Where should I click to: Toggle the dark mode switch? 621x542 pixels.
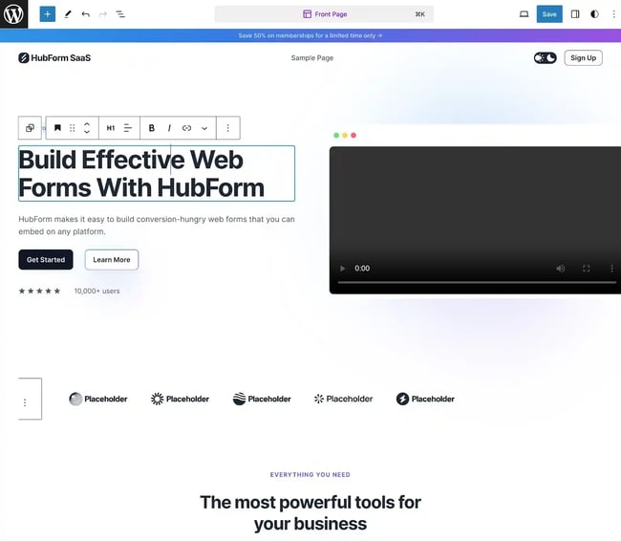pos(545,58)
